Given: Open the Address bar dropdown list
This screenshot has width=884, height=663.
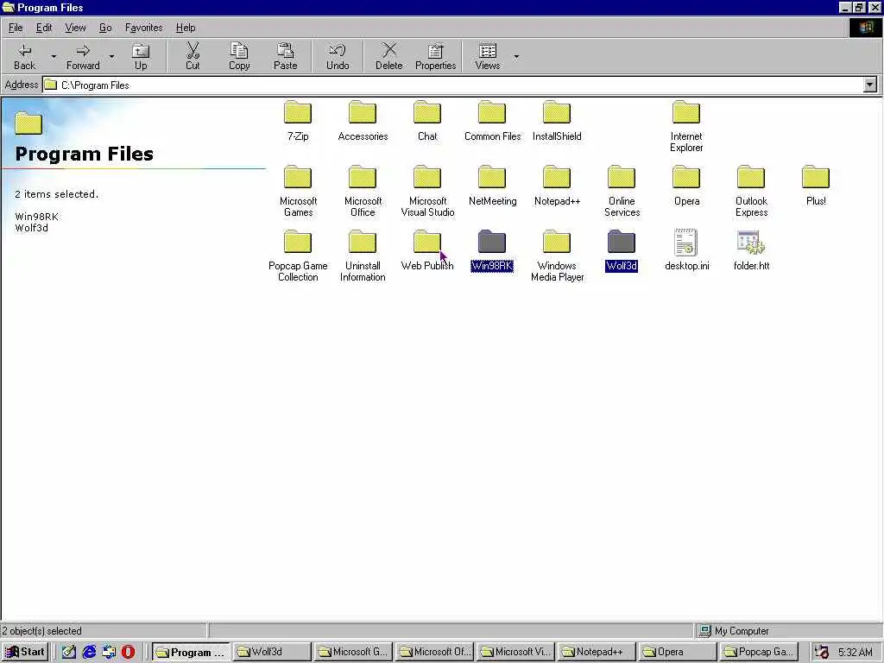Looking at the screenshot, I should click(870, 85).
